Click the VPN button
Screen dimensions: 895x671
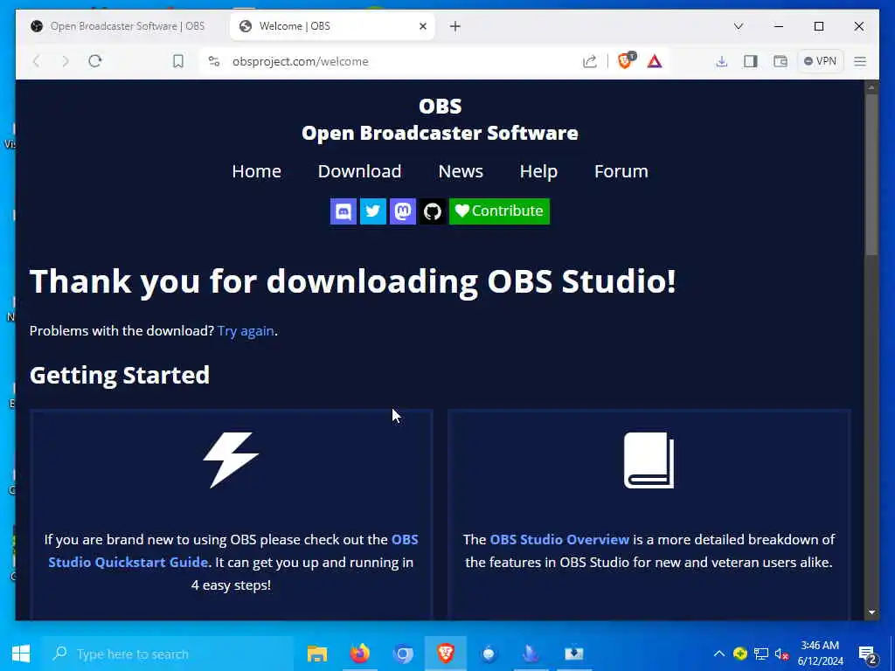point(820,61)
